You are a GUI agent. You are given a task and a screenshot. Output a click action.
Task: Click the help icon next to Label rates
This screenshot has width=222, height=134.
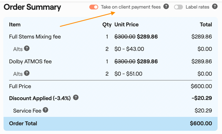click(x=215, y=7)
